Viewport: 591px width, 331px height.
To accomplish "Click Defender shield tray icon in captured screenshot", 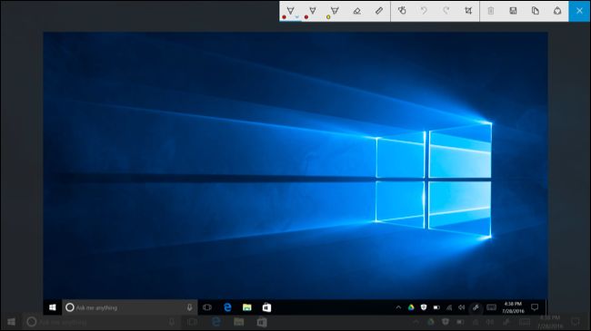I will [x=424, y=307].
